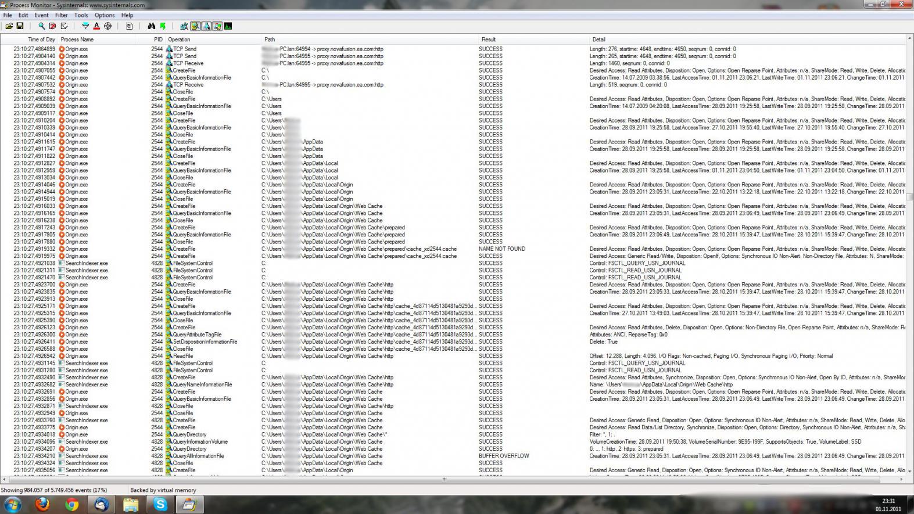Click the Time of Day column header
Screen dimensions: 914x514
29,39
